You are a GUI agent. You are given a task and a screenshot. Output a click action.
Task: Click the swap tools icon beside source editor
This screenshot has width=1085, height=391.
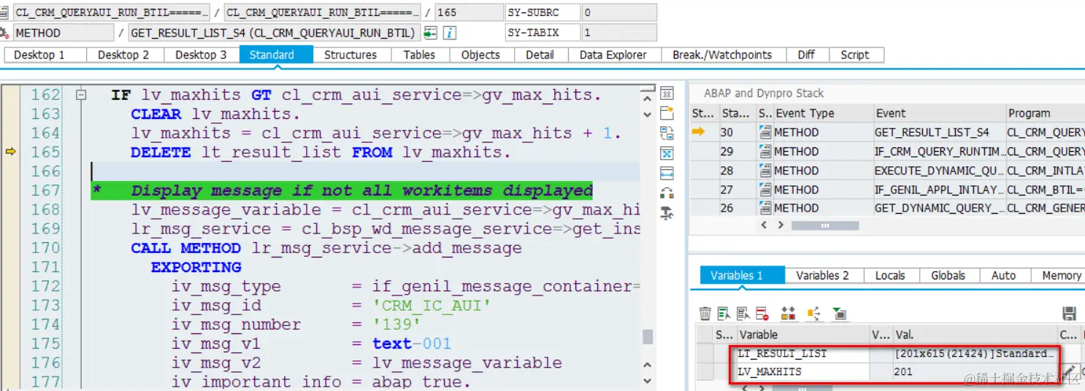pyautogui.click(x=666, y=133)
